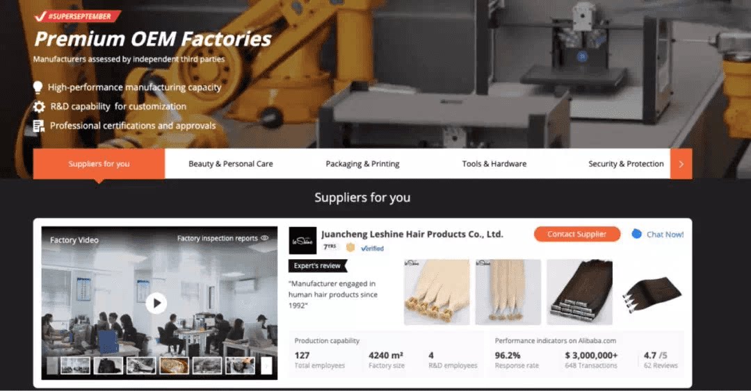
Task: Click the Leshine company logo
Action: point(302,241)
